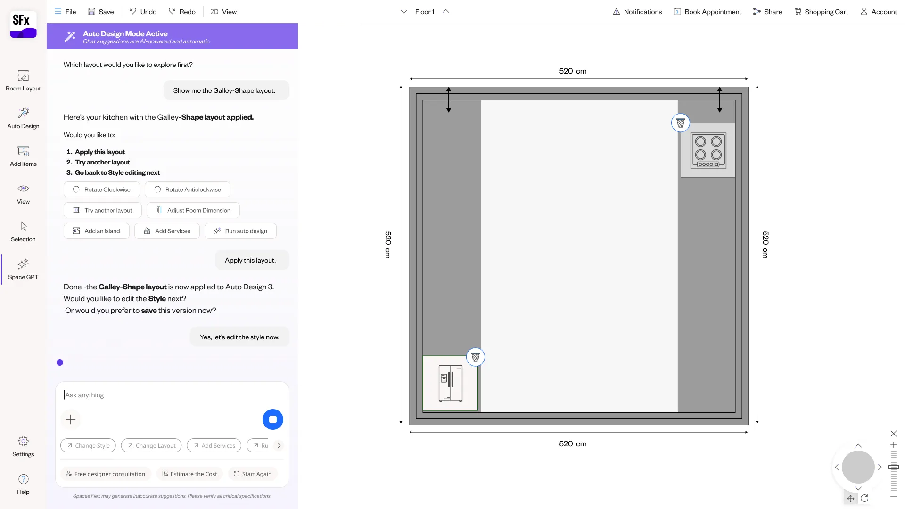Zoom in using the plus on zoom slider
This screenshot has height=509, width=905.
click(x=894, y=445)
